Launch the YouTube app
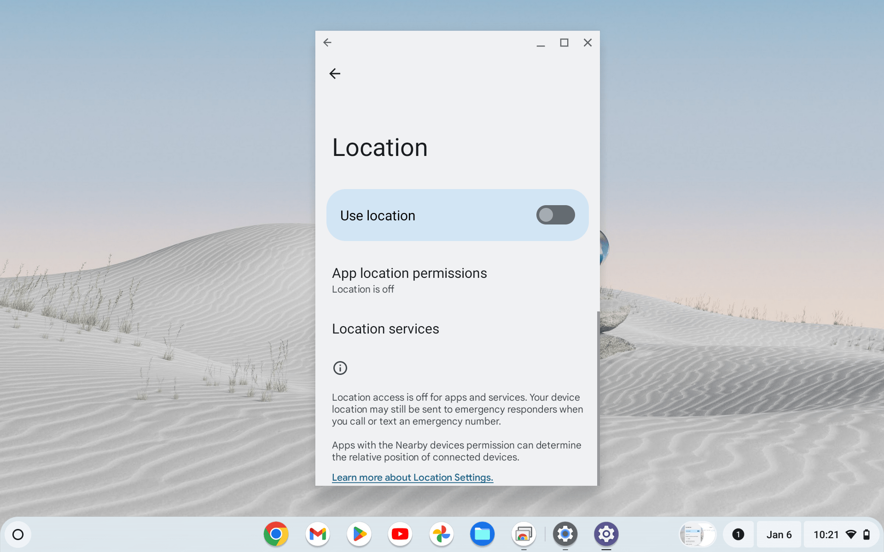Viewport: 884px width, 552px height. point(400,534)
